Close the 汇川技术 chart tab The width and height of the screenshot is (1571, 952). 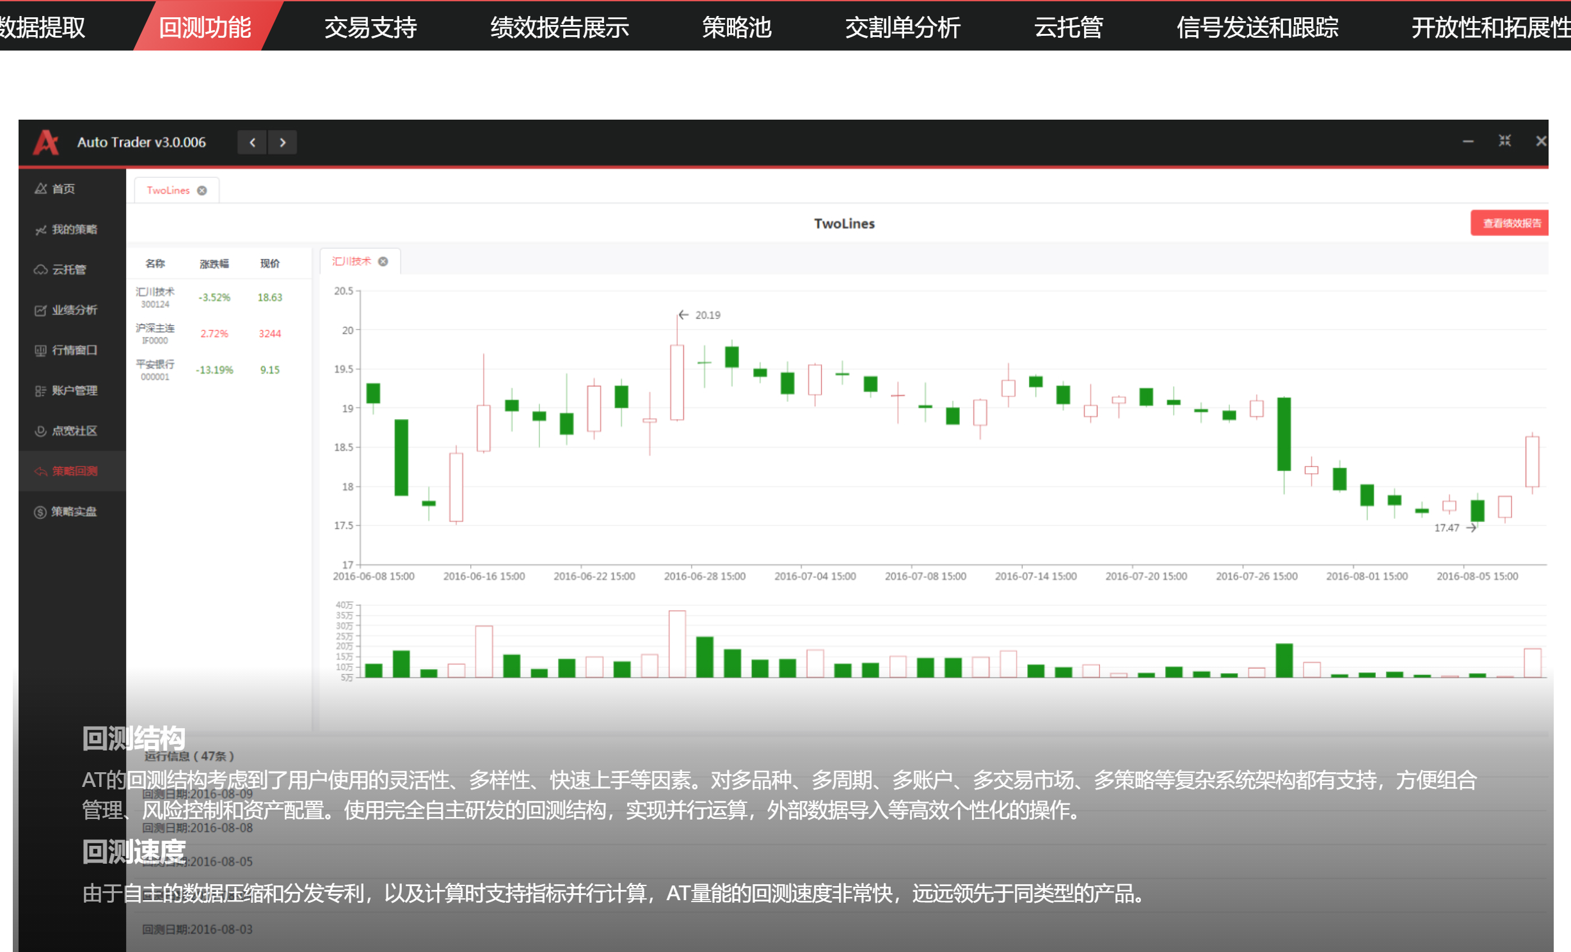(x=383, y=261)
